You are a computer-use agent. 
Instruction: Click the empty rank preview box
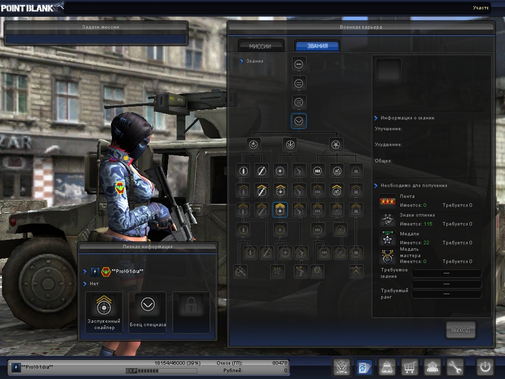(389, 70)
